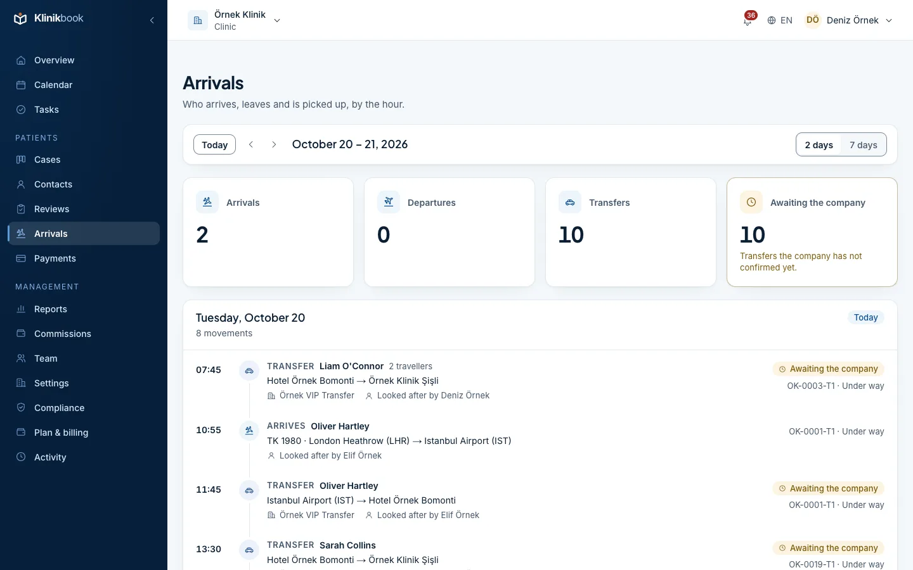Open the Tasks checkmark icon
Image resolution: width=913 pixels, height=570 pixels.
pos(21,110)
